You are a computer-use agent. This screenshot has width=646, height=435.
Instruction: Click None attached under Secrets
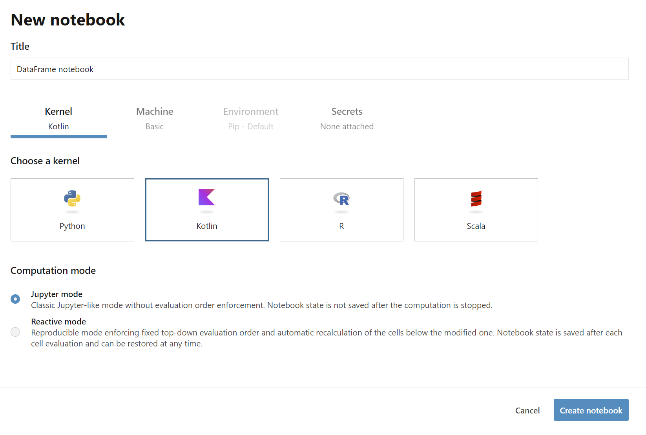click(347, 127)
